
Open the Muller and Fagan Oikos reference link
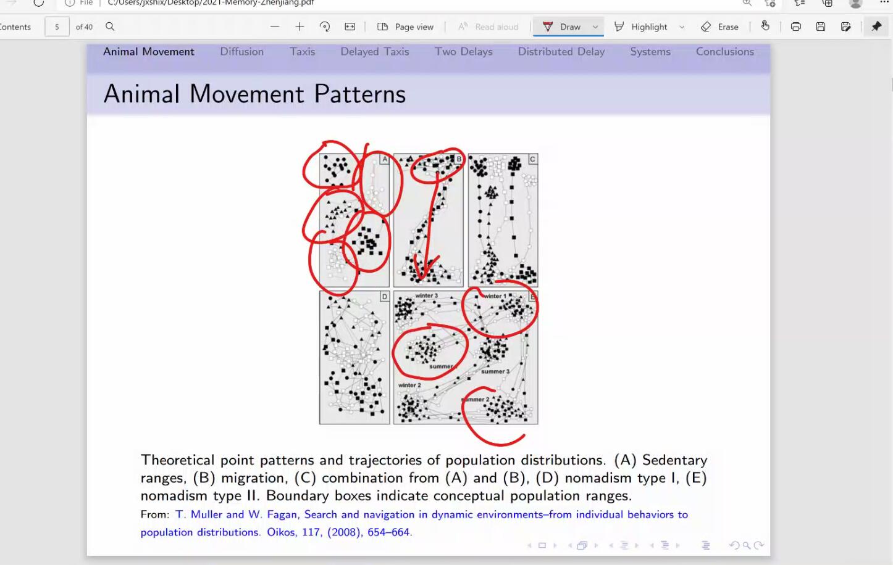(x=431, y=514)
